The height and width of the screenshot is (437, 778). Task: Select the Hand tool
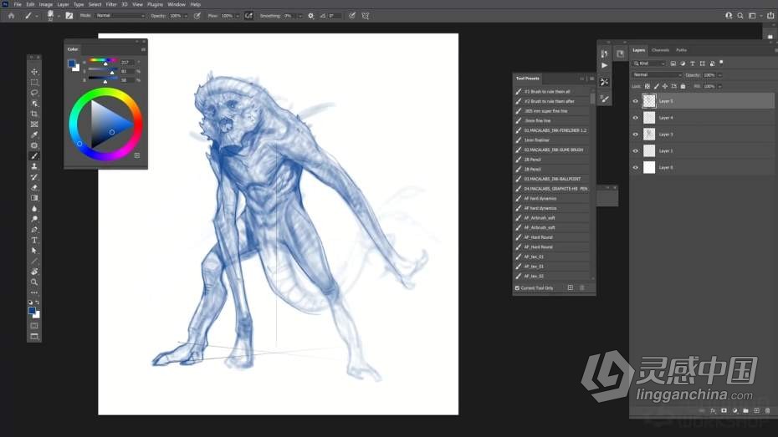coord(34,272)
